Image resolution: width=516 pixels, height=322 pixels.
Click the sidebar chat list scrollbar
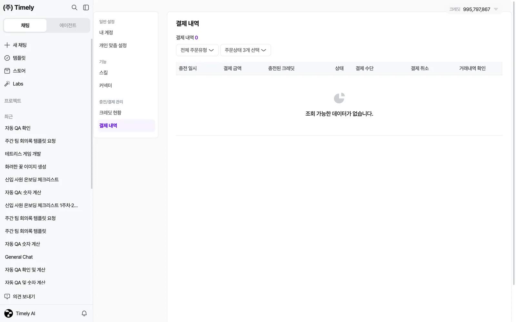click(92, 114)
